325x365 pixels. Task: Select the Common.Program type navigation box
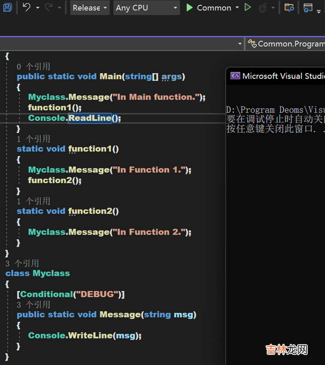pyautogui.click(x=287, y=44)
